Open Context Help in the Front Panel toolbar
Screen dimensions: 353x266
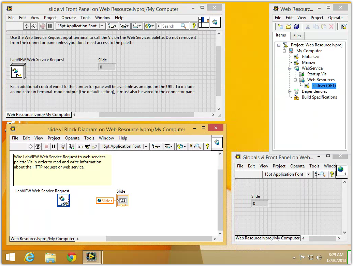pyautogui.click(x=193, y=26)
